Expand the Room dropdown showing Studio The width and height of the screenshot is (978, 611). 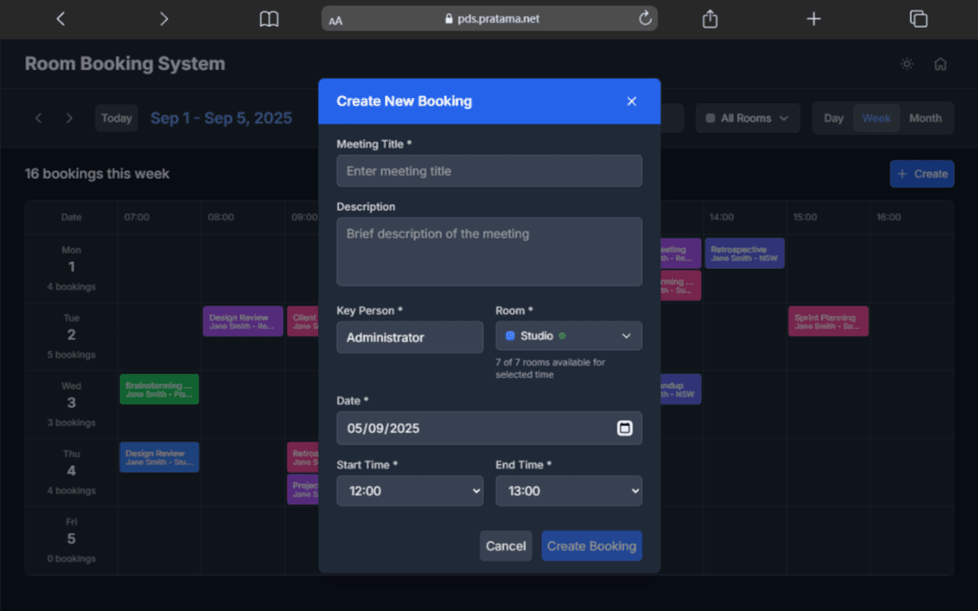point(569,336)
